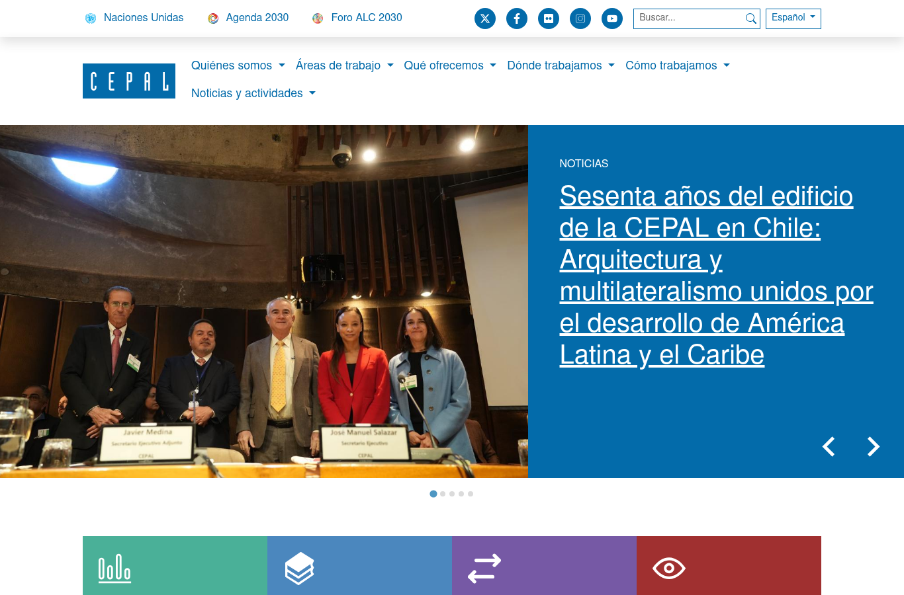Open the X (Twitter) social icon

click(485, 19)
